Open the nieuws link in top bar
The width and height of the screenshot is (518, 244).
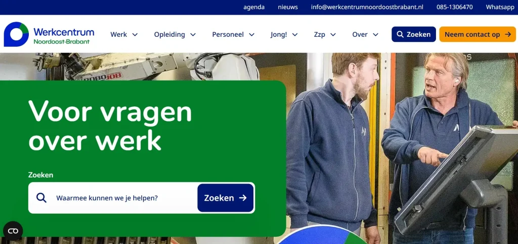[288, 7]
